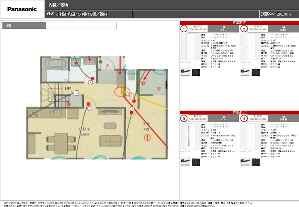Click the black hinge image of door 2

pyautogui.click(x=256, y=72)
